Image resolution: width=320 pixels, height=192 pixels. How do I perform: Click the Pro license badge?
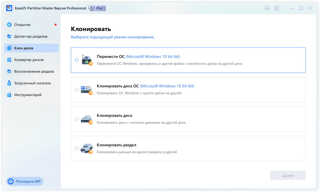coord(97,8)
